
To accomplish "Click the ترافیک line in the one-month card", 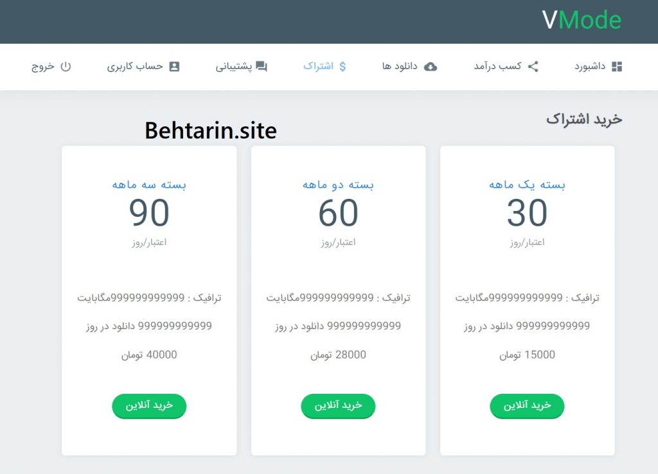I will pos(527,298).
